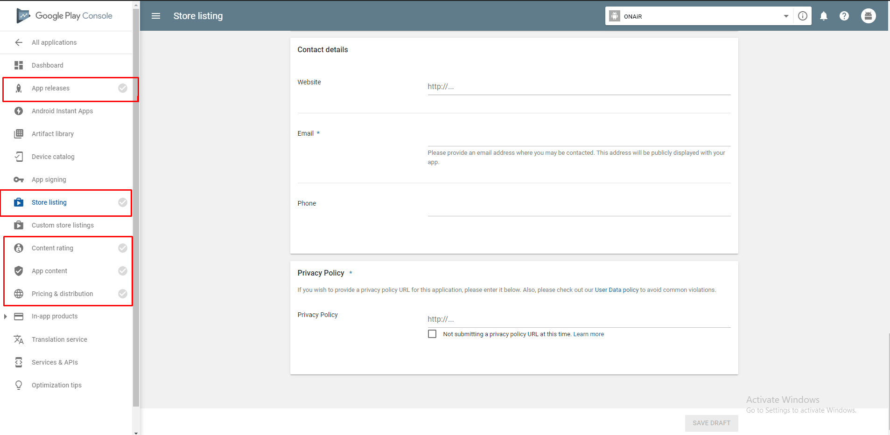Open App signing page

click(x=49, y=180)
